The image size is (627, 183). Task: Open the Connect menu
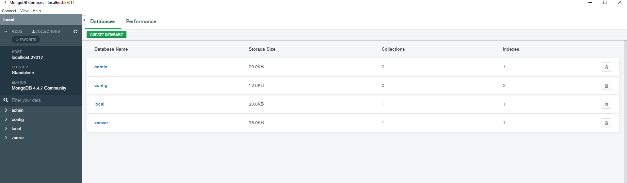coord(9,11)
